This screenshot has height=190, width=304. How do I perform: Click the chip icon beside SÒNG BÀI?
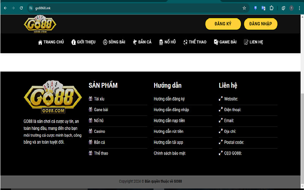(x=105, y=42)
